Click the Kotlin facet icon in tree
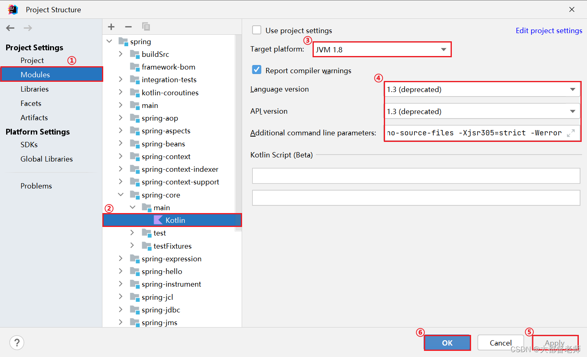This screenshot has height=357, width=587. pyautogui.click(x=158, y=220)
